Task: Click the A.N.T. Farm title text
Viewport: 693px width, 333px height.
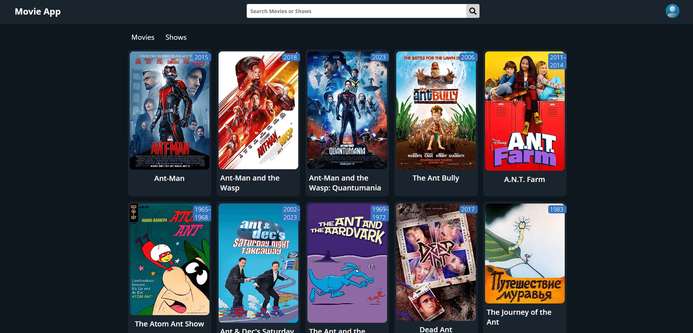Action: 525,179
